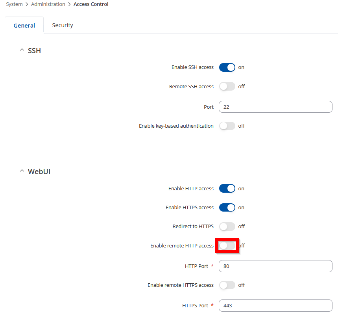Click the Access Control breadcrumb

91,4
